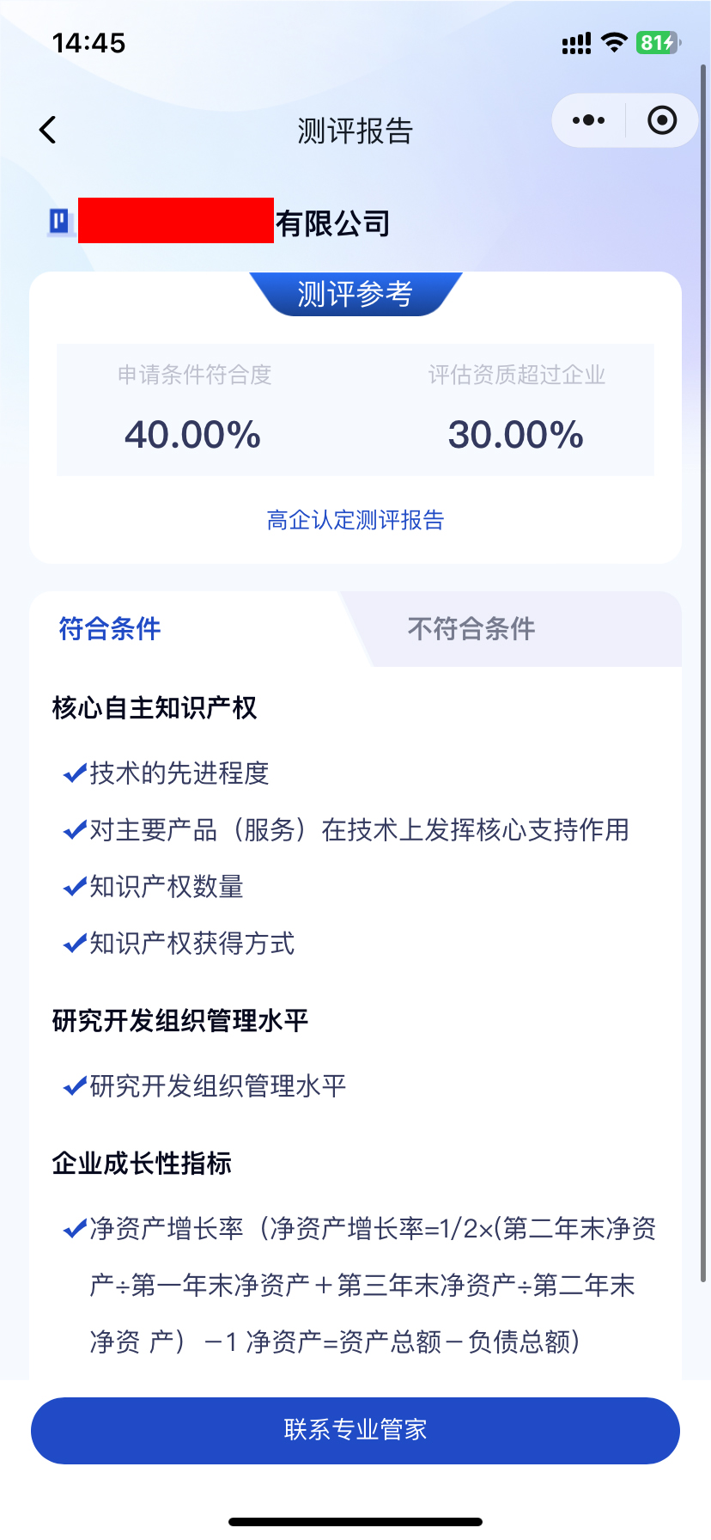
Task: Tap the 40.00% compliance score display
Action: [192, 434]
